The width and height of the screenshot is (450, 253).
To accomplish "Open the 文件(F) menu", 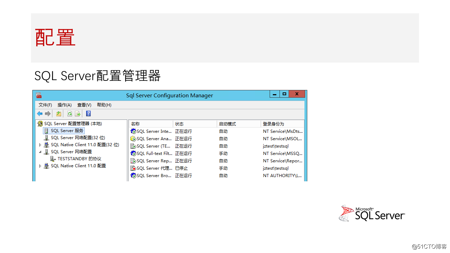I will (x=45, y=105).
